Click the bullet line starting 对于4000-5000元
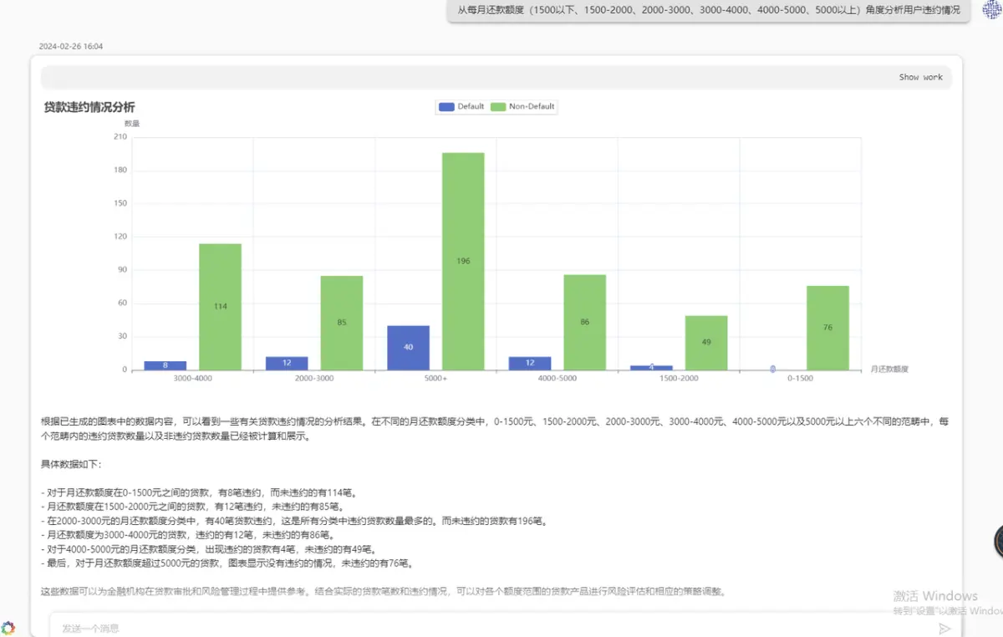This screenshot has height=637, width=1003. [208, 549]
